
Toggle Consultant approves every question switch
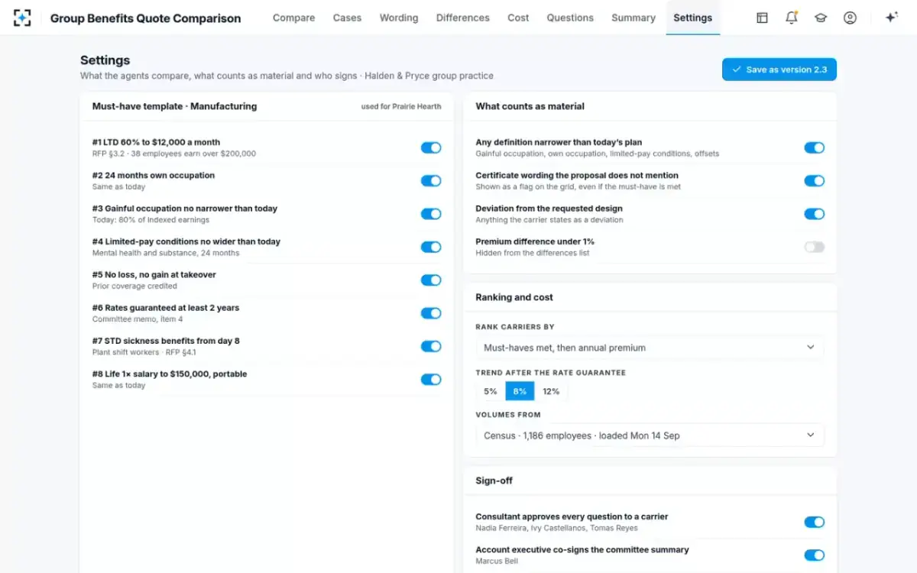[x=815, y=522]
